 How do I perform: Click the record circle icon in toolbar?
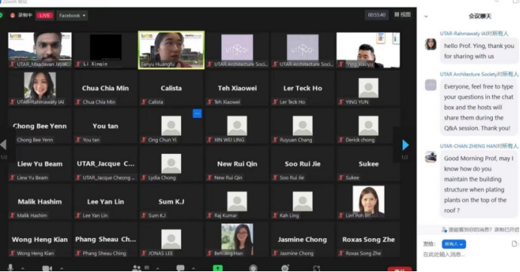(253, 268)
